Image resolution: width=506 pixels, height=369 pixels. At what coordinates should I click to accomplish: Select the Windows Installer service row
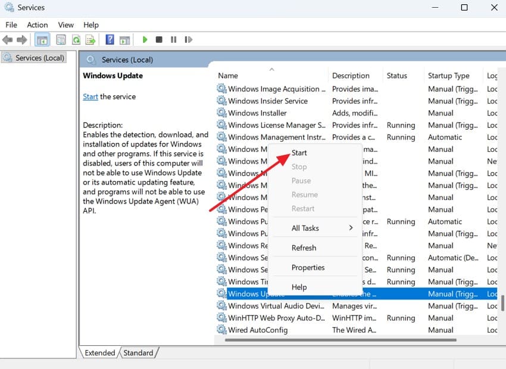[357, 113]
